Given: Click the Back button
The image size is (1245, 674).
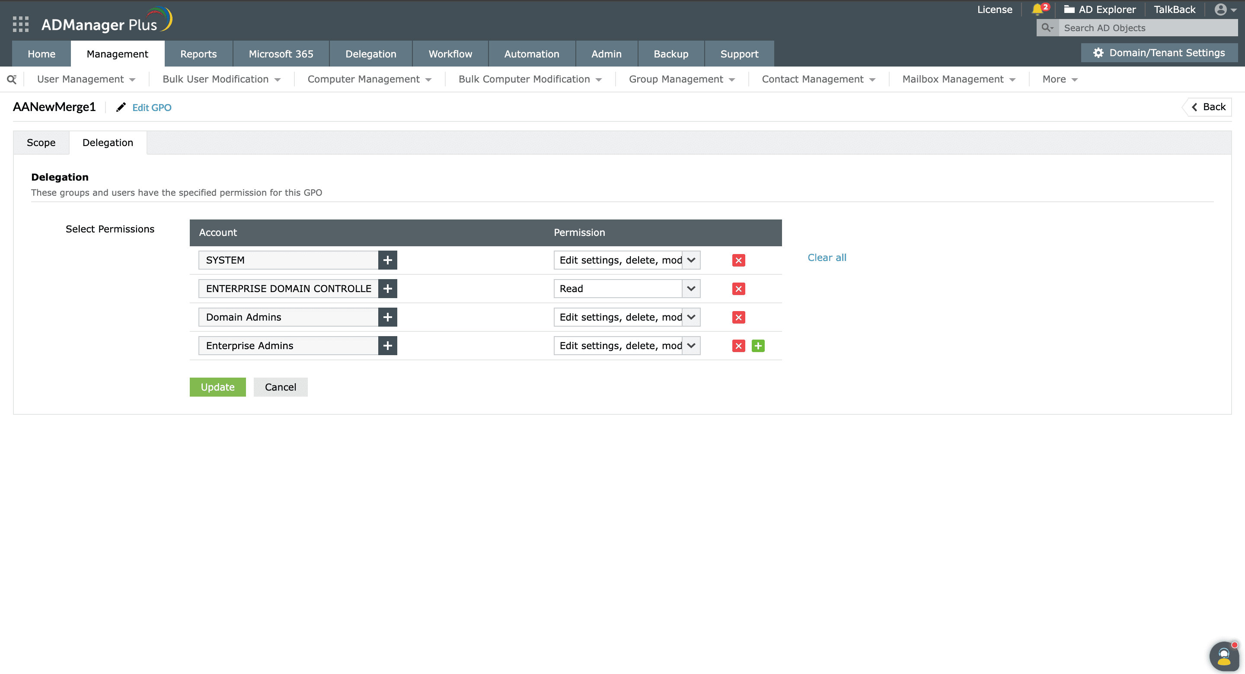Looking at the screenshot, I should point(1208,107).
